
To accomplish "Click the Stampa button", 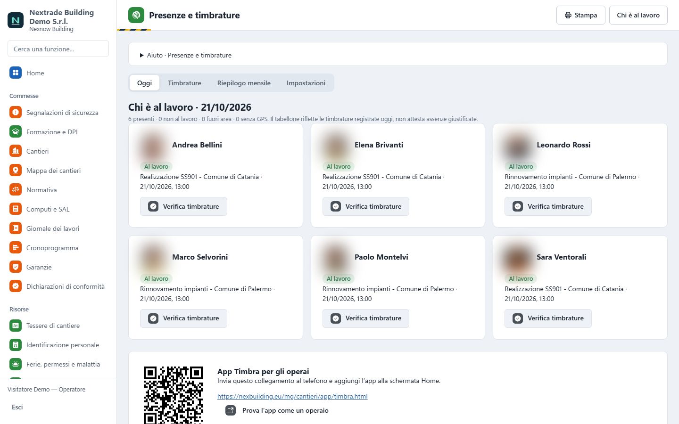I will coord(581,15).
